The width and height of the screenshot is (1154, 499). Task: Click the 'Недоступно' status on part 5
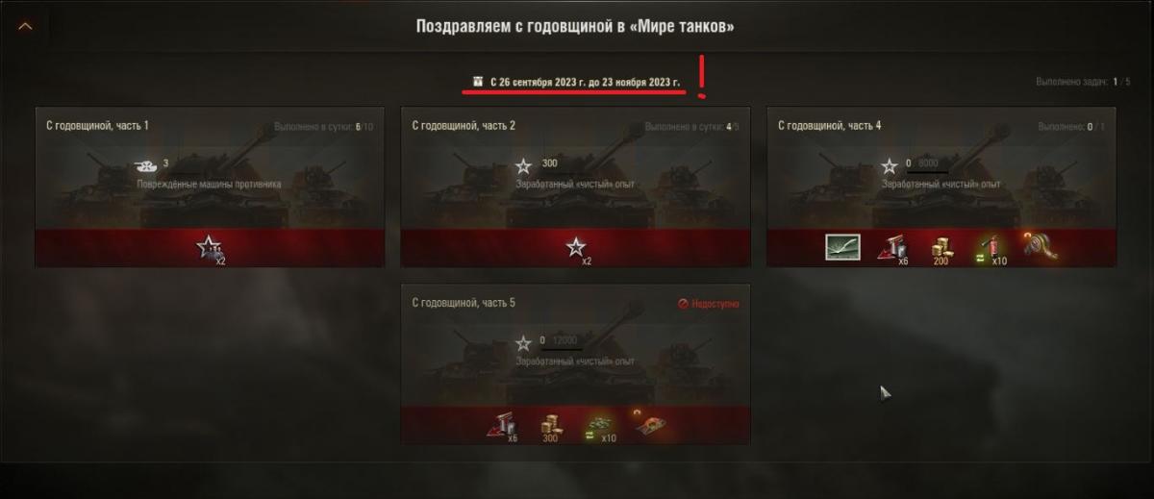pyautogui.click(x=709, y=303)
